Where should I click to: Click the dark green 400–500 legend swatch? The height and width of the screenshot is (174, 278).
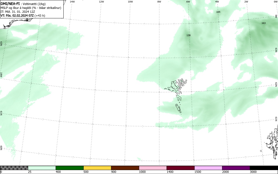coord(69,168)
